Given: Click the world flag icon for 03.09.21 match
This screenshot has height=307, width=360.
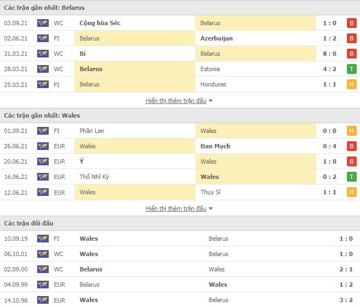Looking at the screenshot, I should click(43, 23).
